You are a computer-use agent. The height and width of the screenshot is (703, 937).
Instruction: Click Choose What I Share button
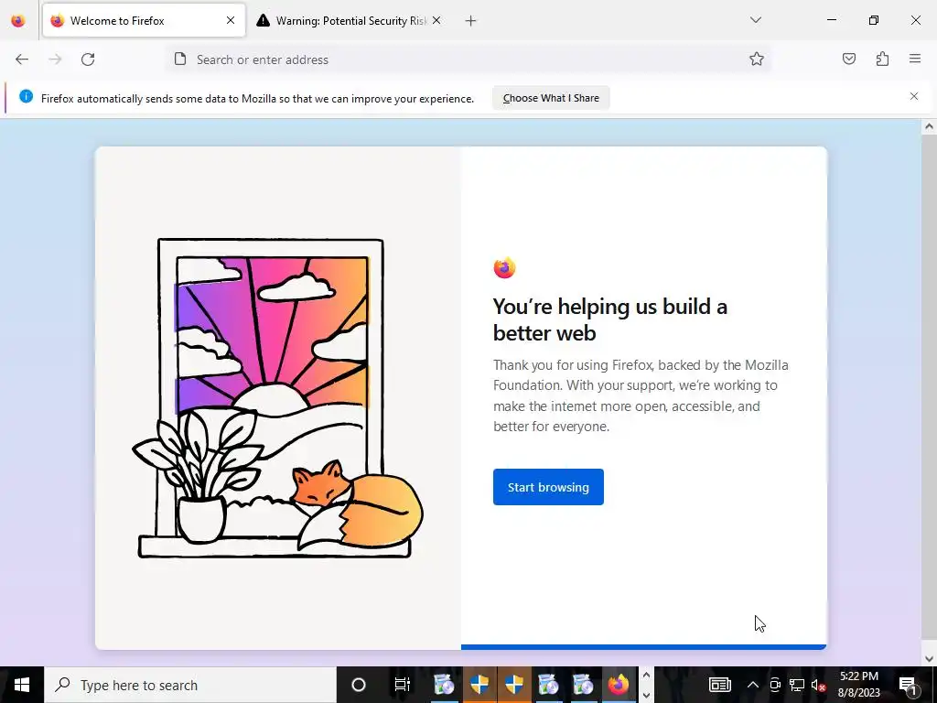click(x=551, y=98)
